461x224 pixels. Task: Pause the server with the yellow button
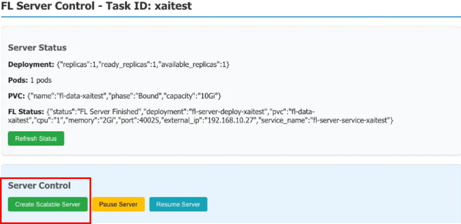[x=118, y=204]
